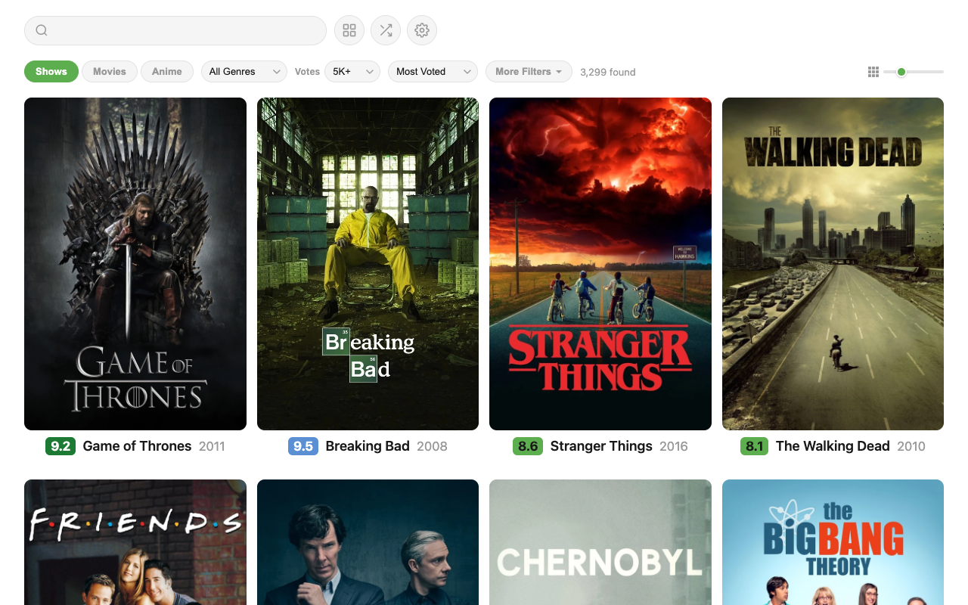Expand the More Filters menu
This screenshot has height=605, width=968.
(529, 71)
